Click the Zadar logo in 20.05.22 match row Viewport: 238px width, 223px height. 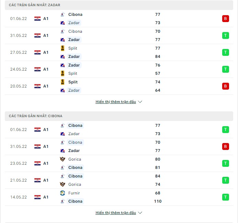tap(63, 90)
